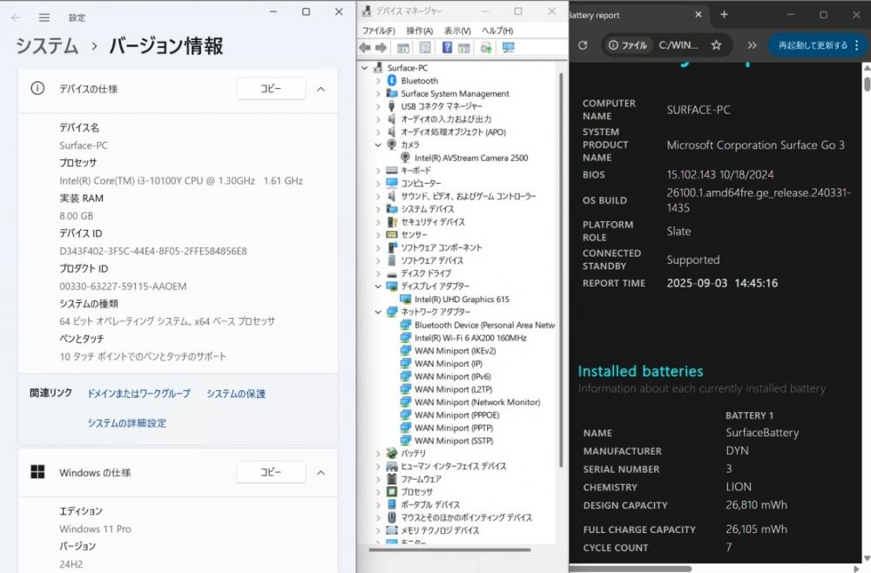Click the forward arrow in Device Manager toolbar

click(x=381, y=48)
